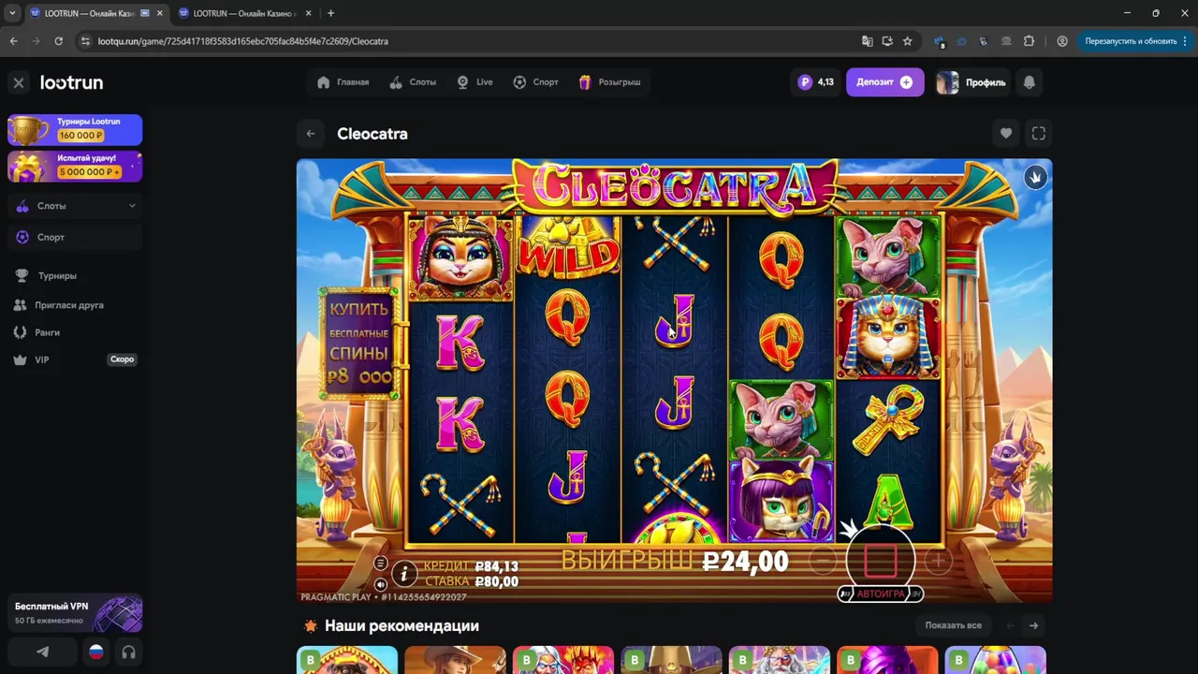Expand the Слоты sidebar dropdown
The width and height of the screenshot is (1198, 674).
tap(75, 206)
